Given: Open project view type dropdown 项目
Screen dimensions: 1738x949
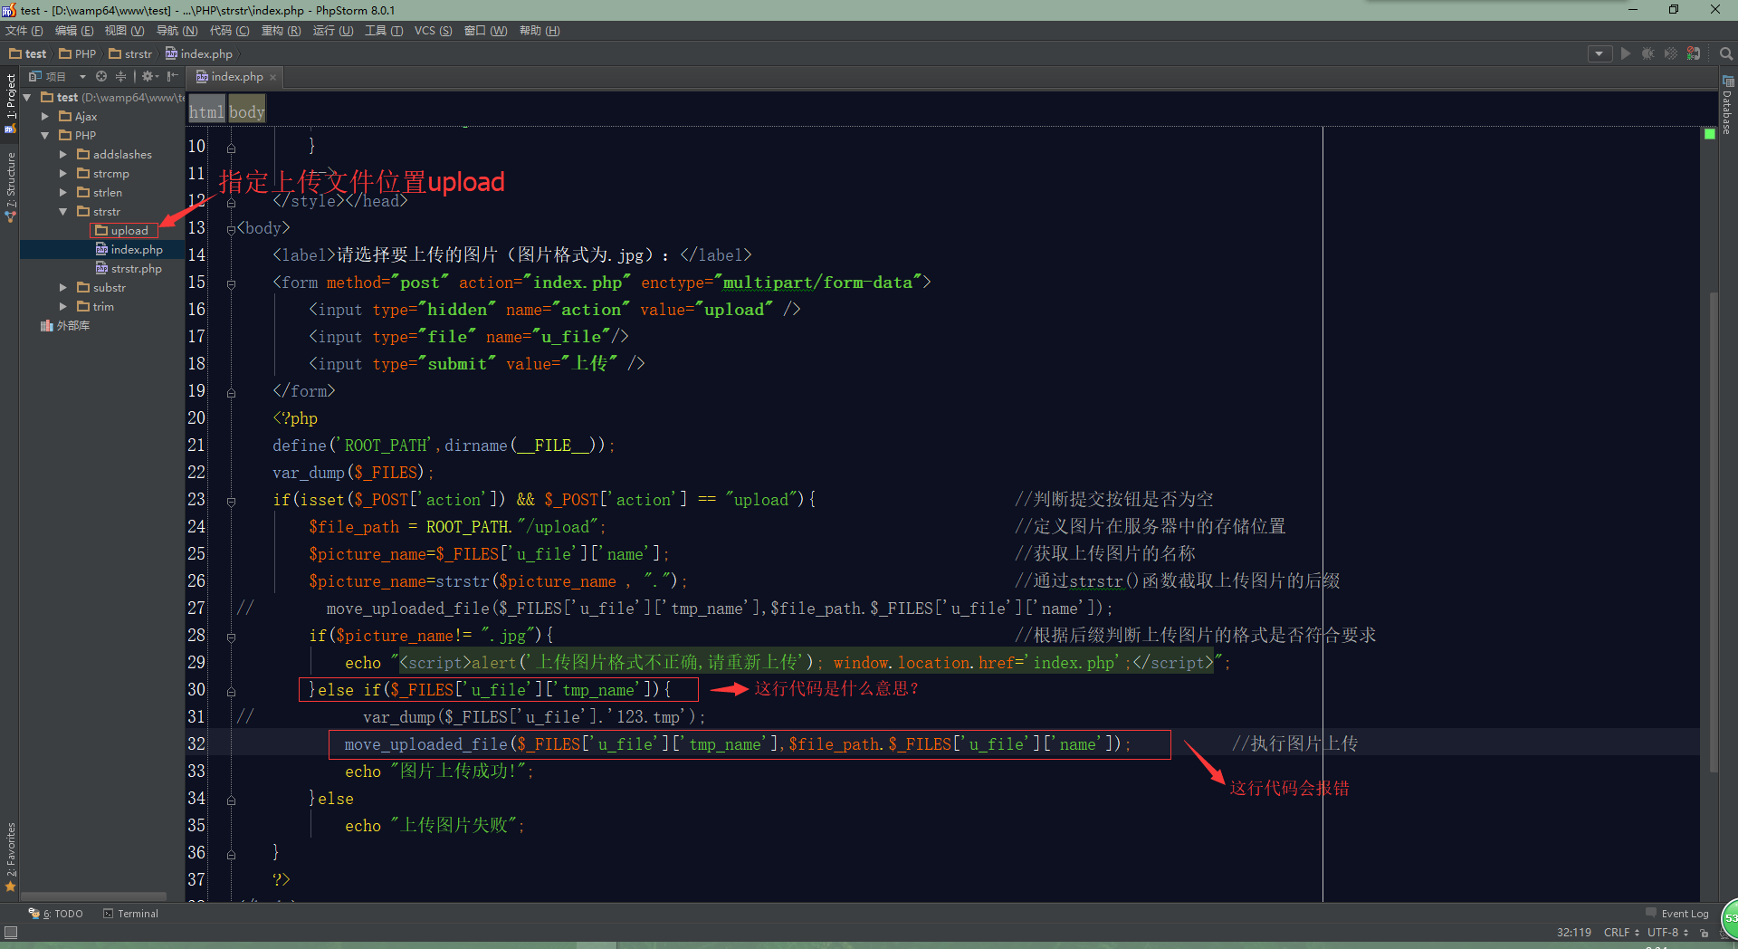Looking at the screenshot, I should point(57,77).
